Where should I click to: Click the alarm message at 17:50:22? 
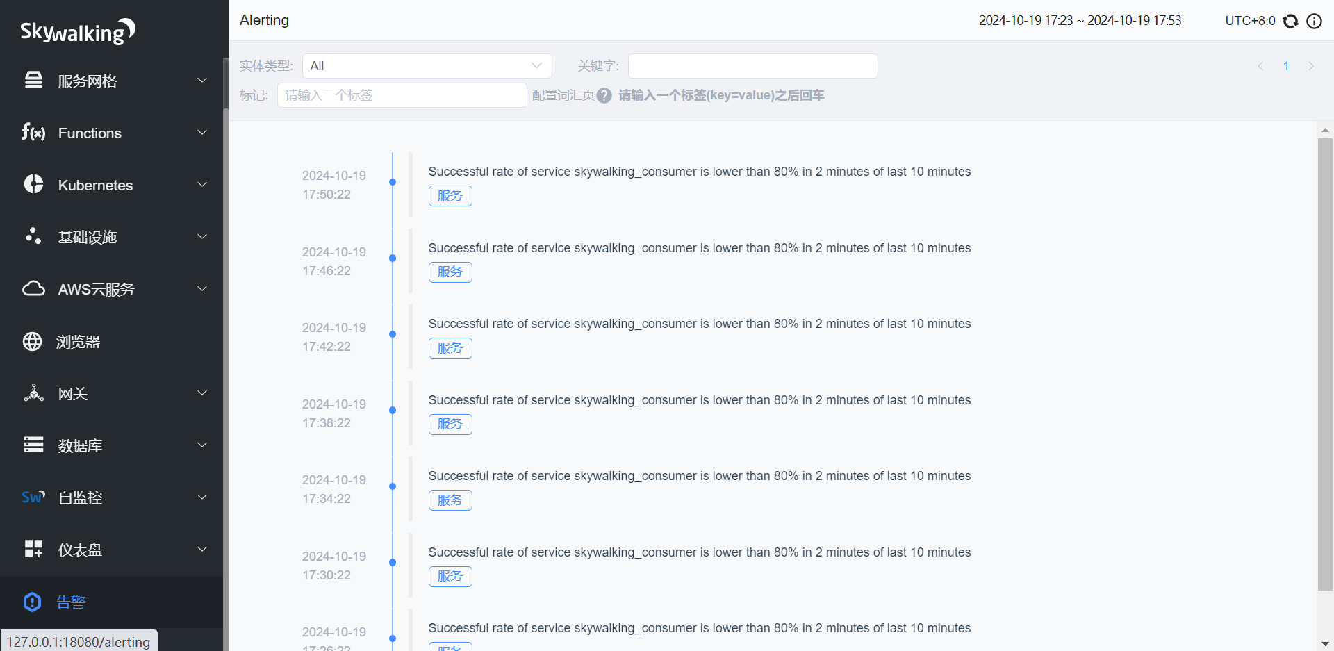pos(700,172)
